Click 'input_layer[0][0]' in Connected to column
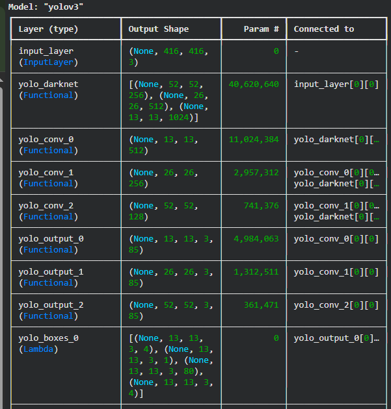 336,84
